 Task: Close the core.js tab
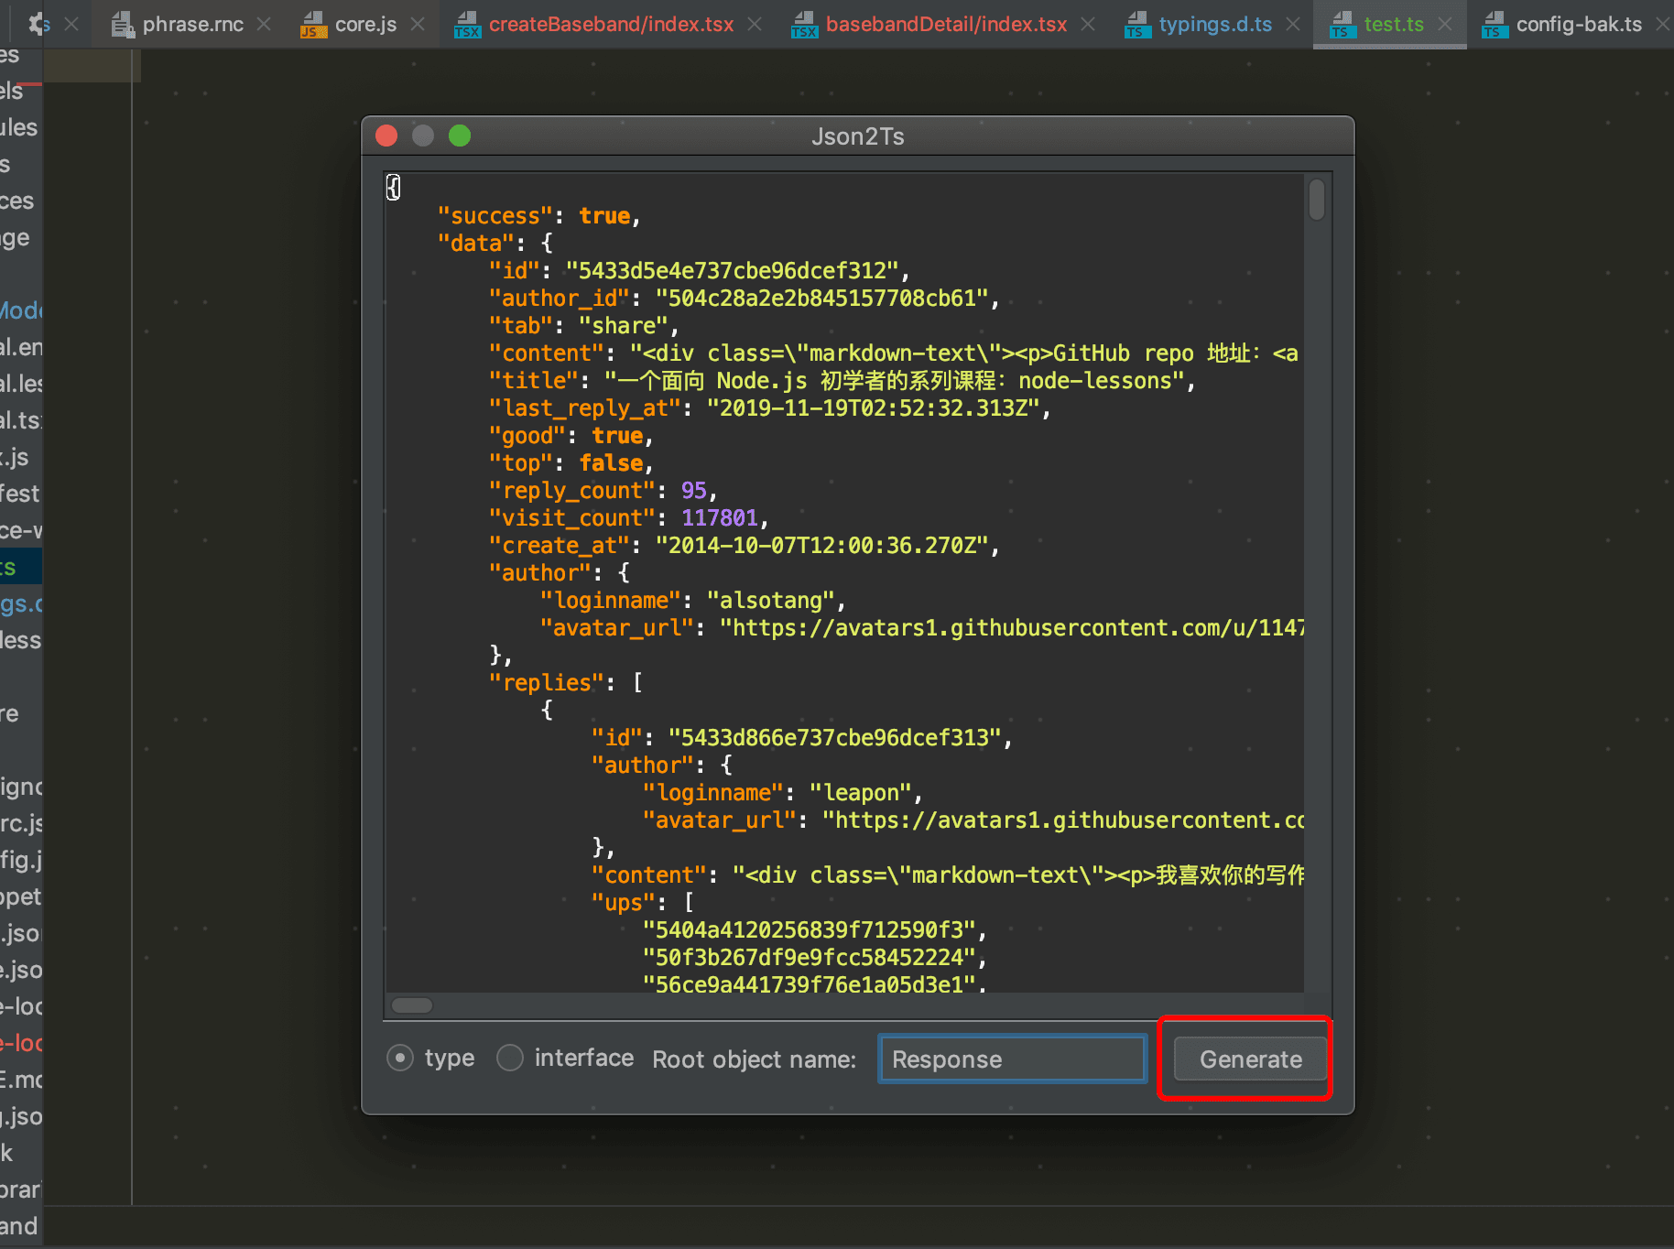point(417,24)
